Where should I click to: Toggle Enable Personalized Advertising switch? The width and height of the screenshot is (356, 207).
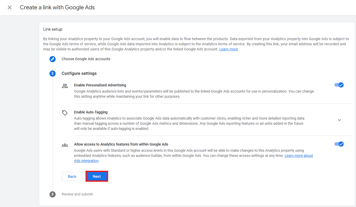(x=339, y=85)
